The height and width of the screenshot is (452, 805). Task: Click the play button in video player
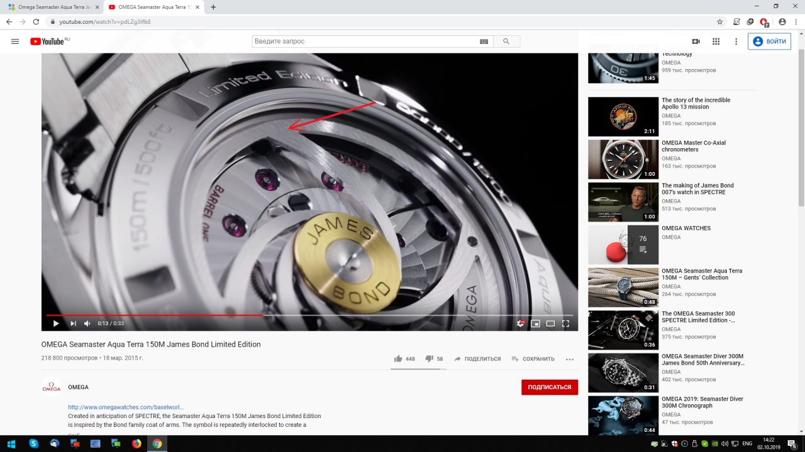click(x=56, y=323)
